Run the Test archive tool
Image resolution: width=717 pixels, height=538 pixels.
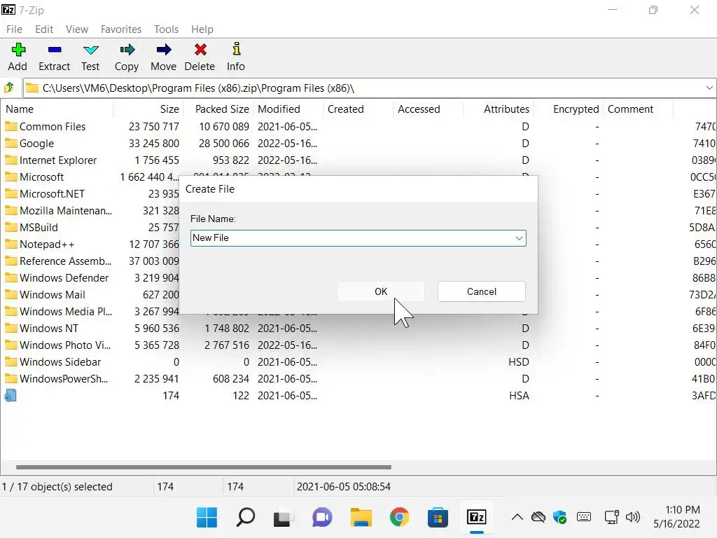click(x=90, y=50)
